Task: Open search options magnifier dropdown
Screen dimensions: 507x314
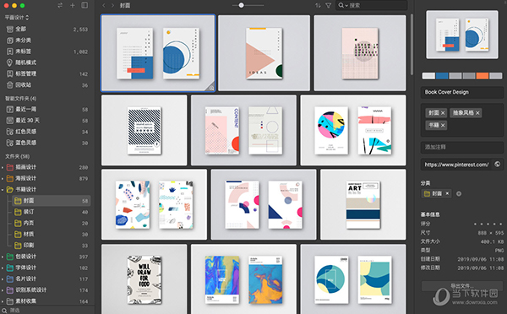Action: [x=343, y=6]
